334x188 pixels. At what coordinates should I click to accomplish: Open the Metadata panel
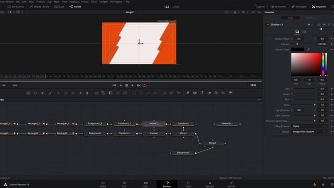(x=299, y=7)
